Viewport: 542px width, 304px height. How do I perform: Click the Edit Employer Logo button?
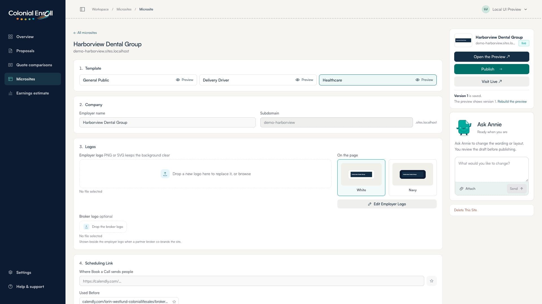click(387, 204)
